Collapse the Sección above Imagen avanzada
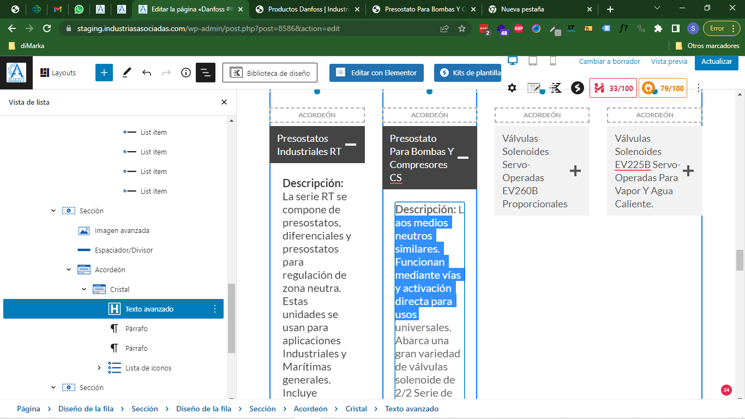Screen dimensions: 745x419 tap(53, 211)
